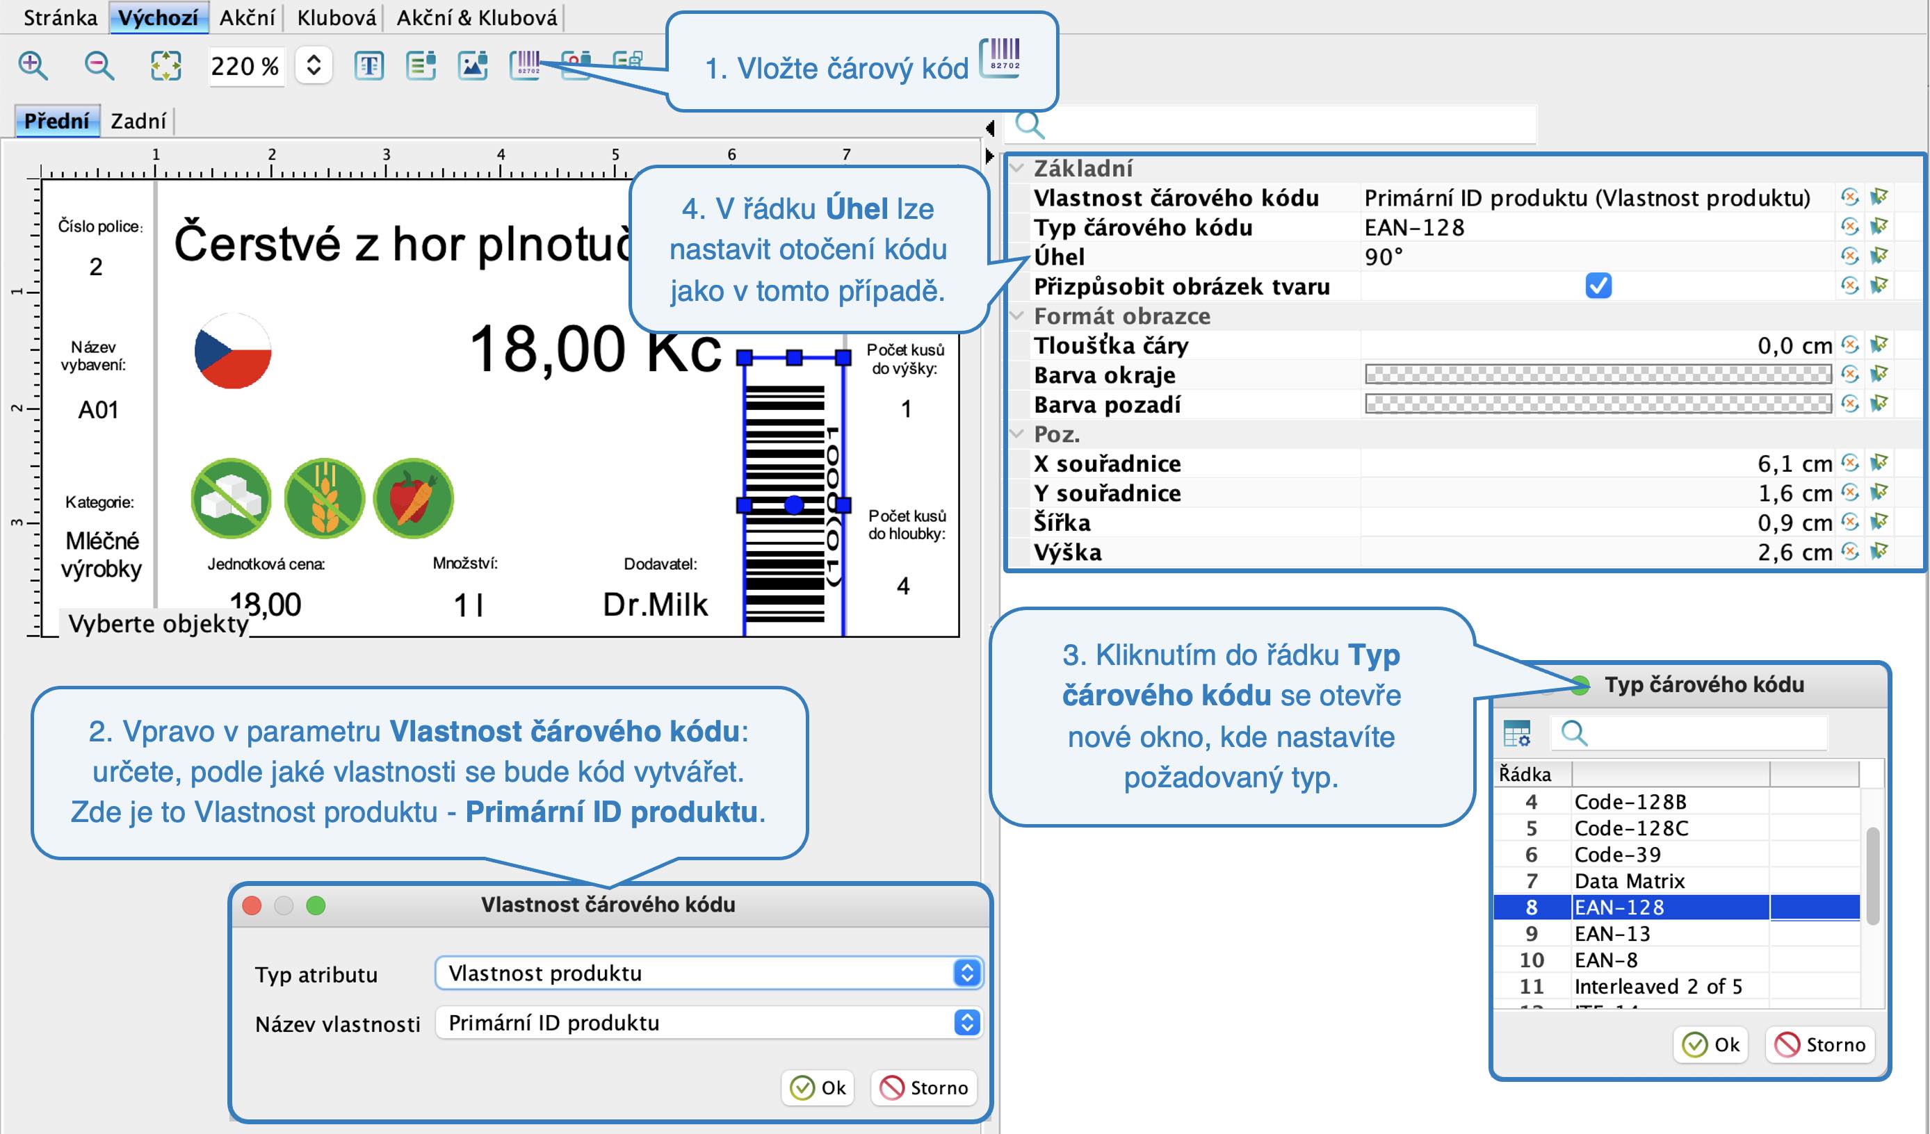This screenshot has height=1134, width=1930.
Task: Open the Klubová tab
Action: (x=336, y=17)
